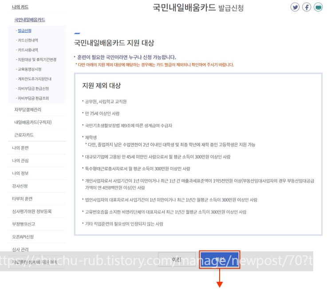Click the 이전 button

[177, 259]
